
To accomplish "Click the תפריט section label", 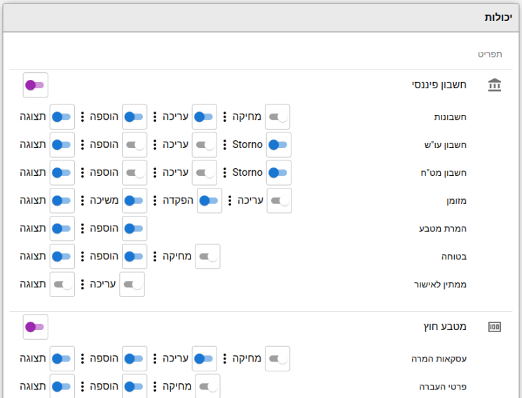I will 490,54.
